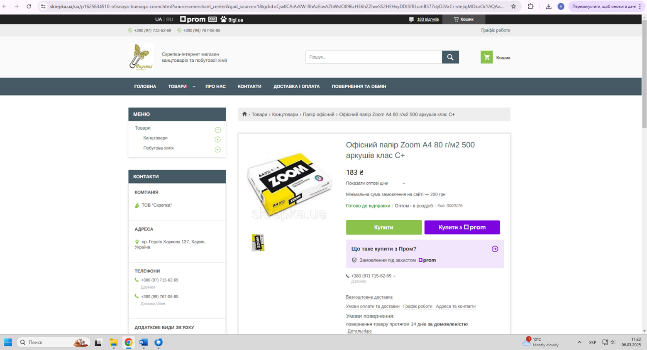647x350 pixels.
Task: Collapse the Товари menu category
Action: coord(217,130)
